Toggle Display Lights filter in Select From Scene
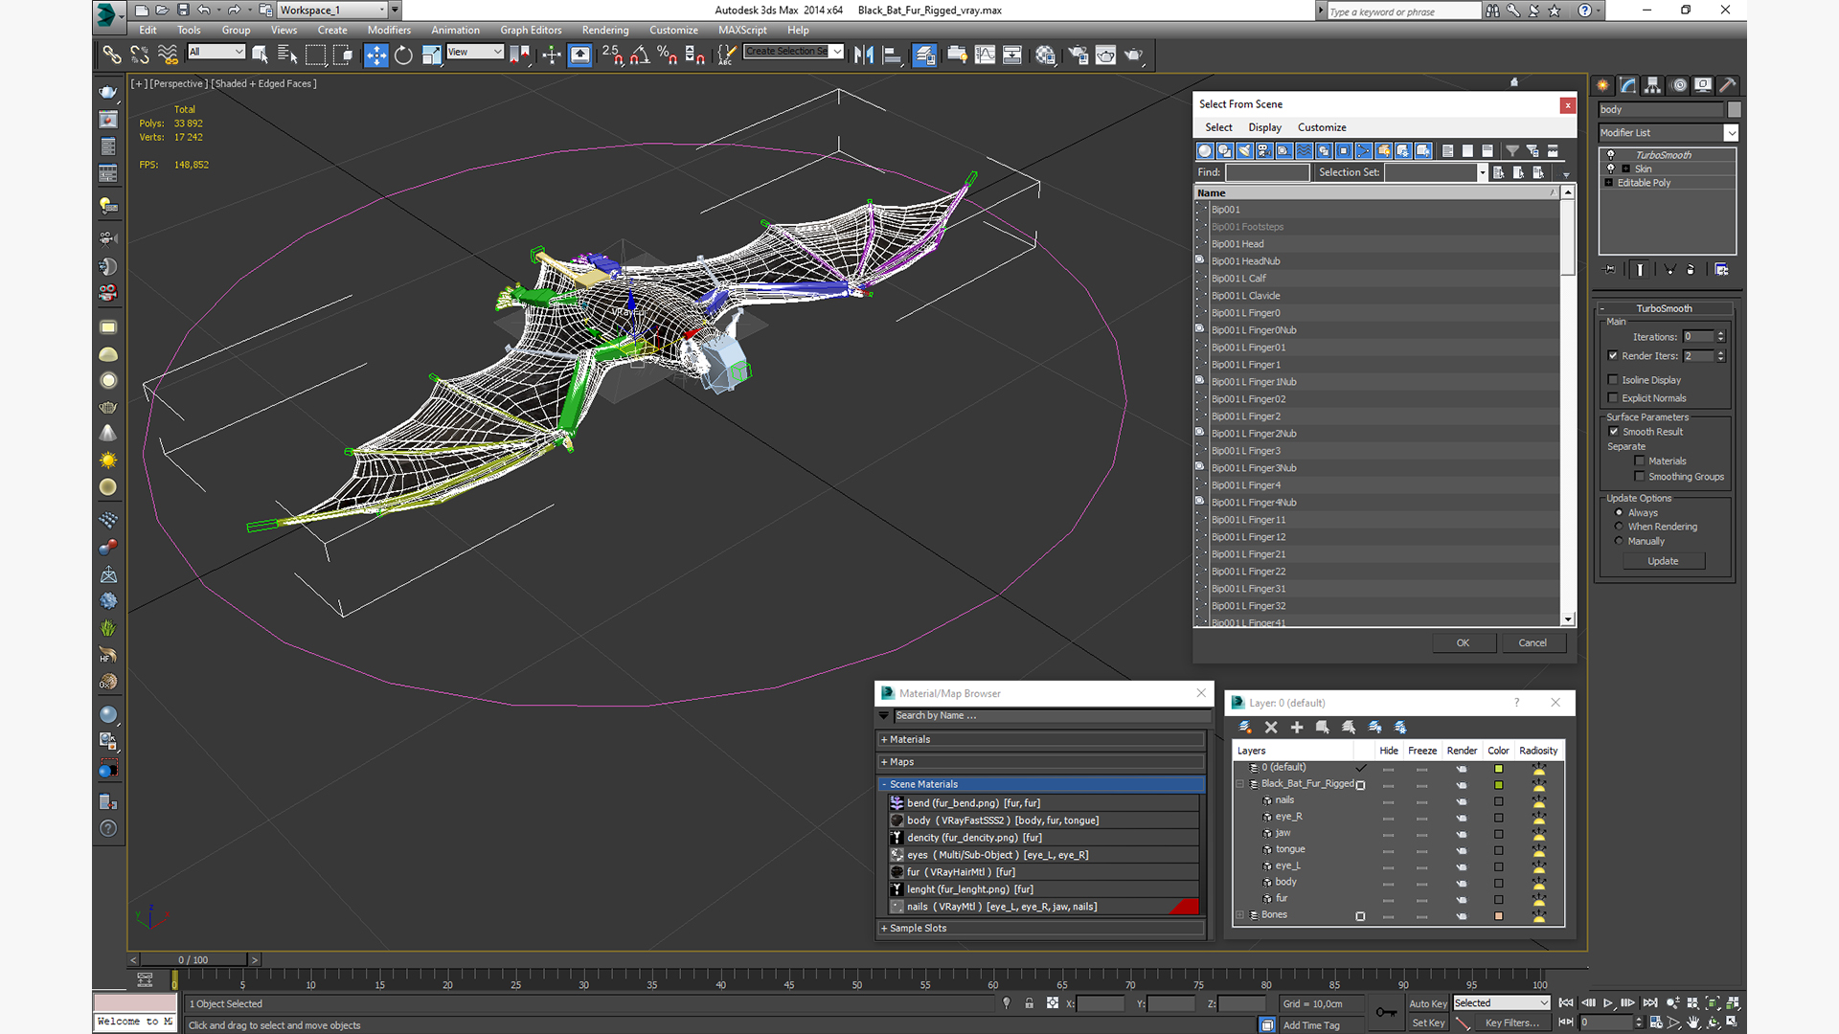The image size is (1839, 1034). (1244, 150)
